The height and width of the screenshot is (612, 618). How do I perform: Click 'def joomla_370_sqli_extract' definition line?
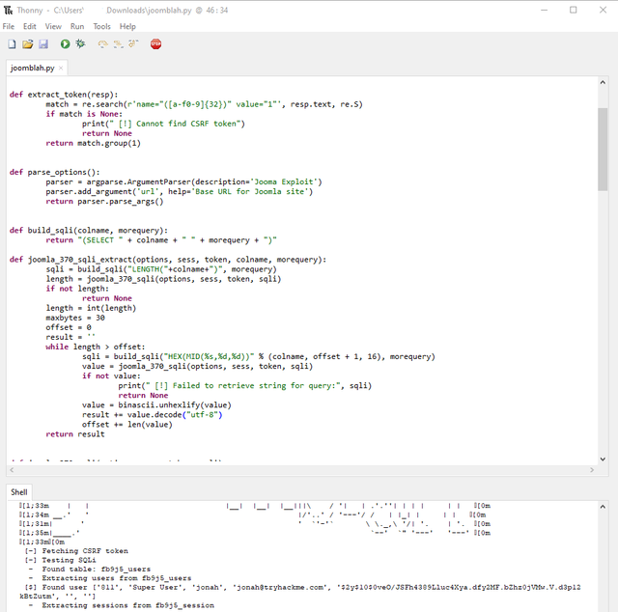[x=168, y=260]
